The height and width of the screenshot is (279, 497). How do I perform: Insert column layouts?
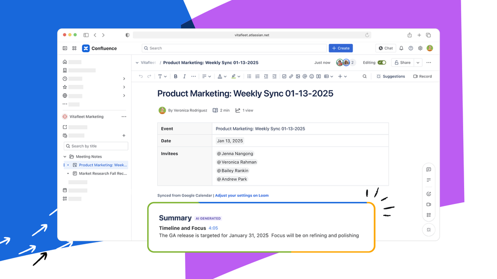coord(318,76)
